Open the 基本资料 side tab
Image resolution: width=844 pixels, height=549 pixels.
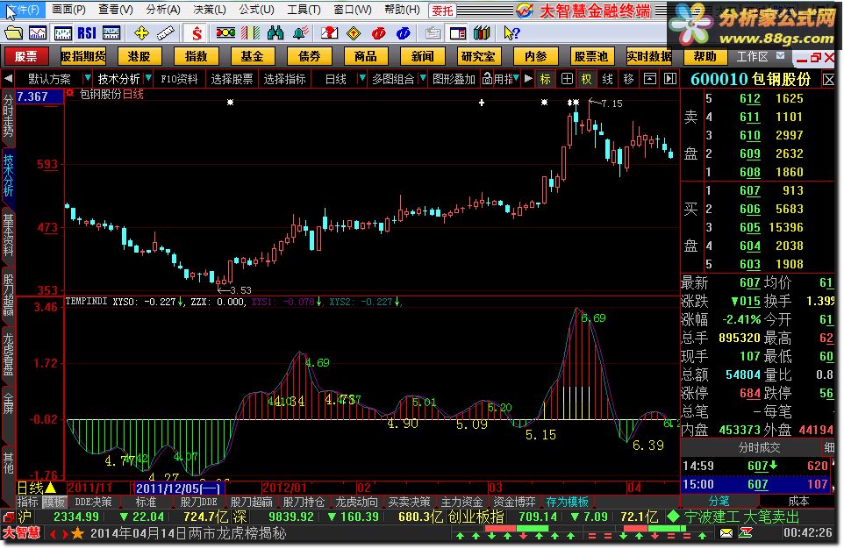point(8,235)
